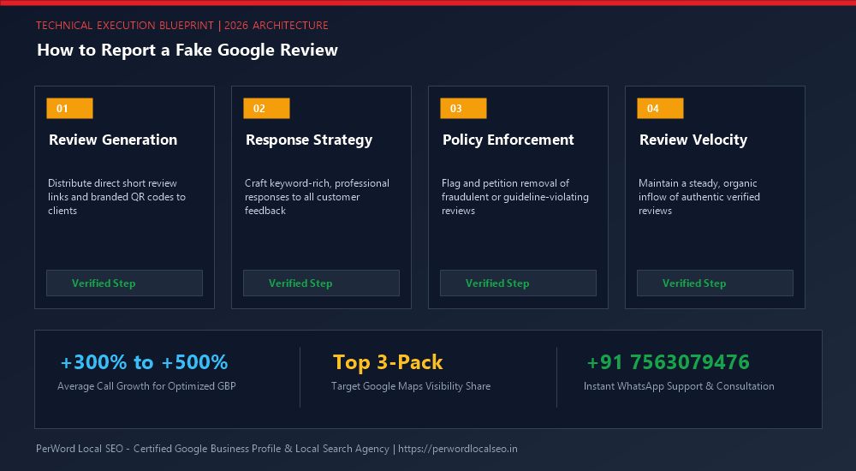
Task: Click the '2026 ARCHITECTURE' header label
Action: [x=276, y=25]
